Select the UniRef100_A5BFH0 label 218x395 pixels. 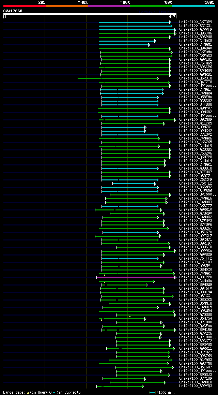tap(196, 97)
